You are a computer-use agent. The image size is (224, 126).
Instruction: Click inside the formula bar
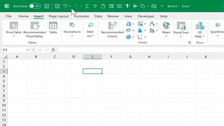point(141,50)
